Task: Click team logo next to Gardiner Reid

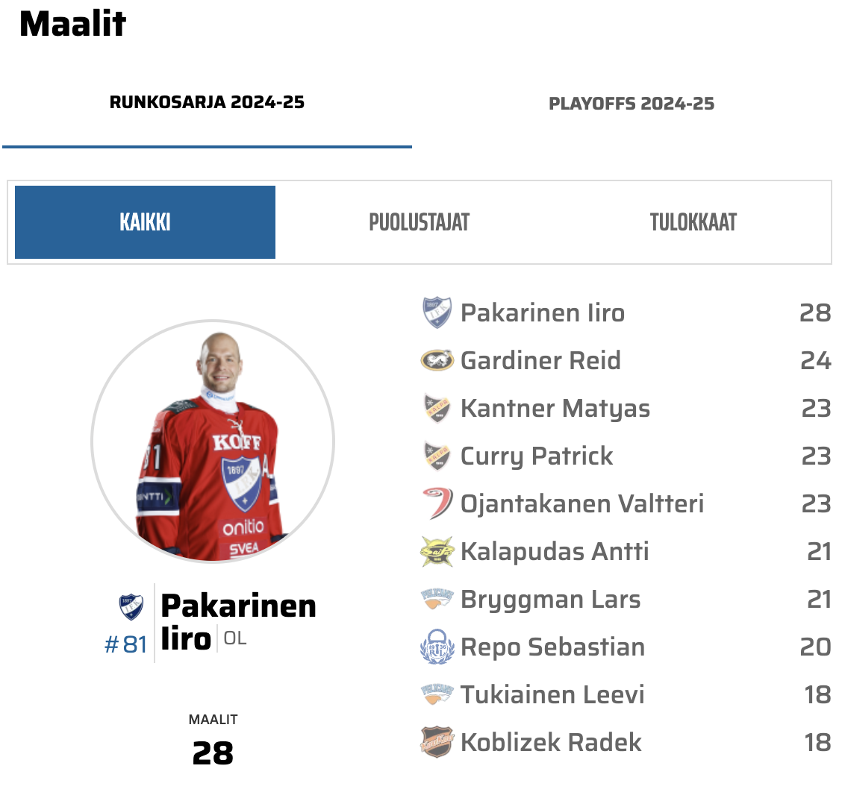Action: pos(437,361)
